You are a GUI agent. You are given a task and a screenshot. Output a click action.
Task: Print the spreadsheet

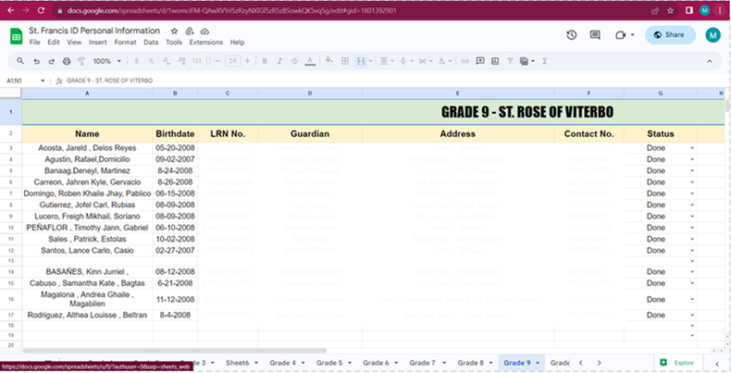(x=67, y=61)
